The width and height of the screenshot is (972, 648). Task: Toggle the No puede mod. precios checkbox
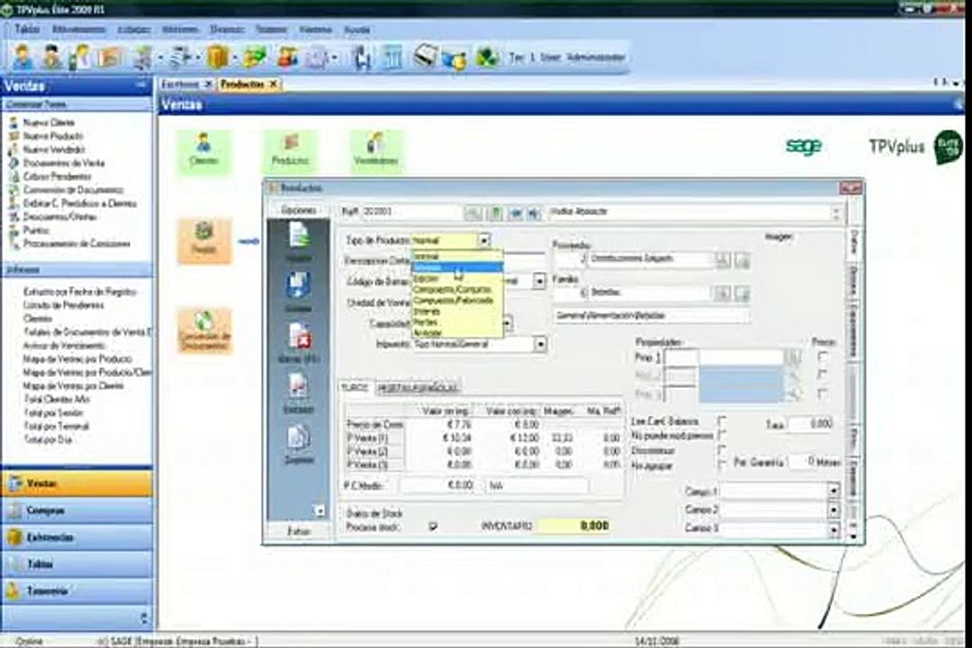[722, 436]
